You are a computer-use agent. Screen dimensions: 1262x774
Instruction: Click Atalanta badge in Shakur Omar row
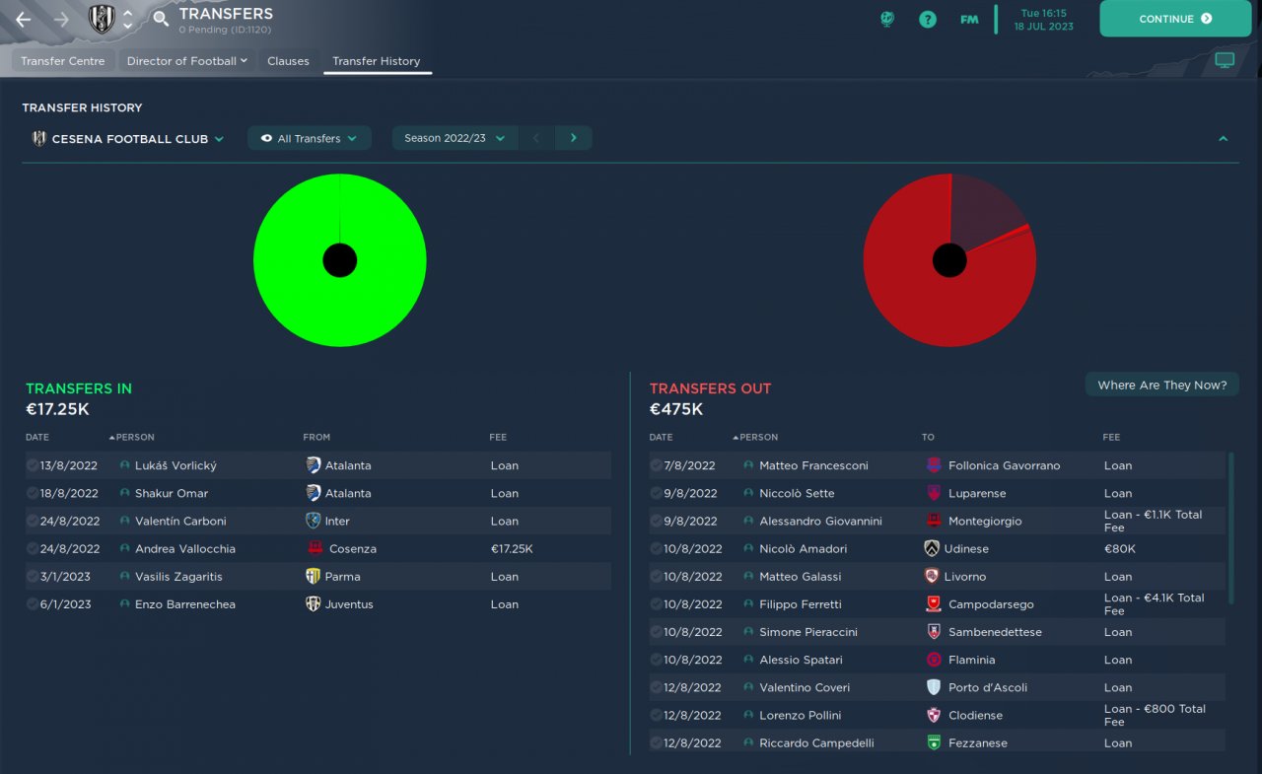click(x=314, y=493)
